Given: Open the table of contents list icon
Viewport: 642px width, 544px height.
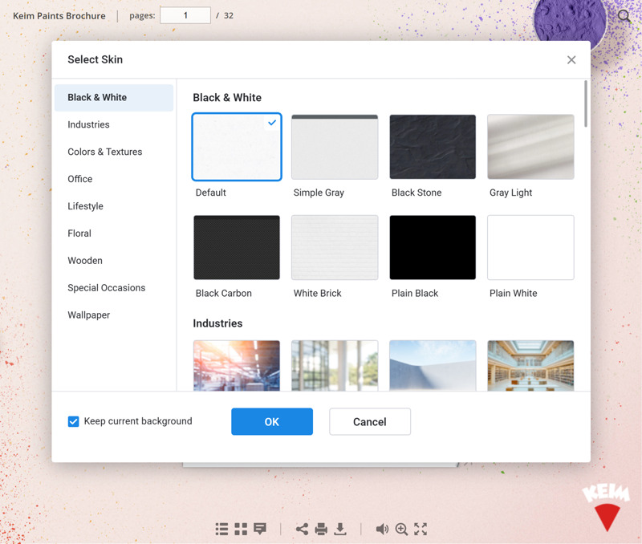Looking at the screenshot, I should 221,529.
